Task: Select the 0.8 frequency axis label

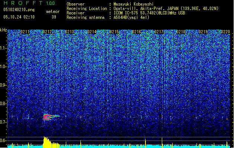Action: [3, 104]
